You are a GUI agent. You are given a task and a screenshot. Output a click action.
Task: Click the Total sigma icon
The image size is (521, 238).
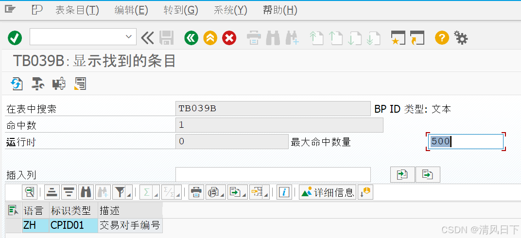point(147,192)
